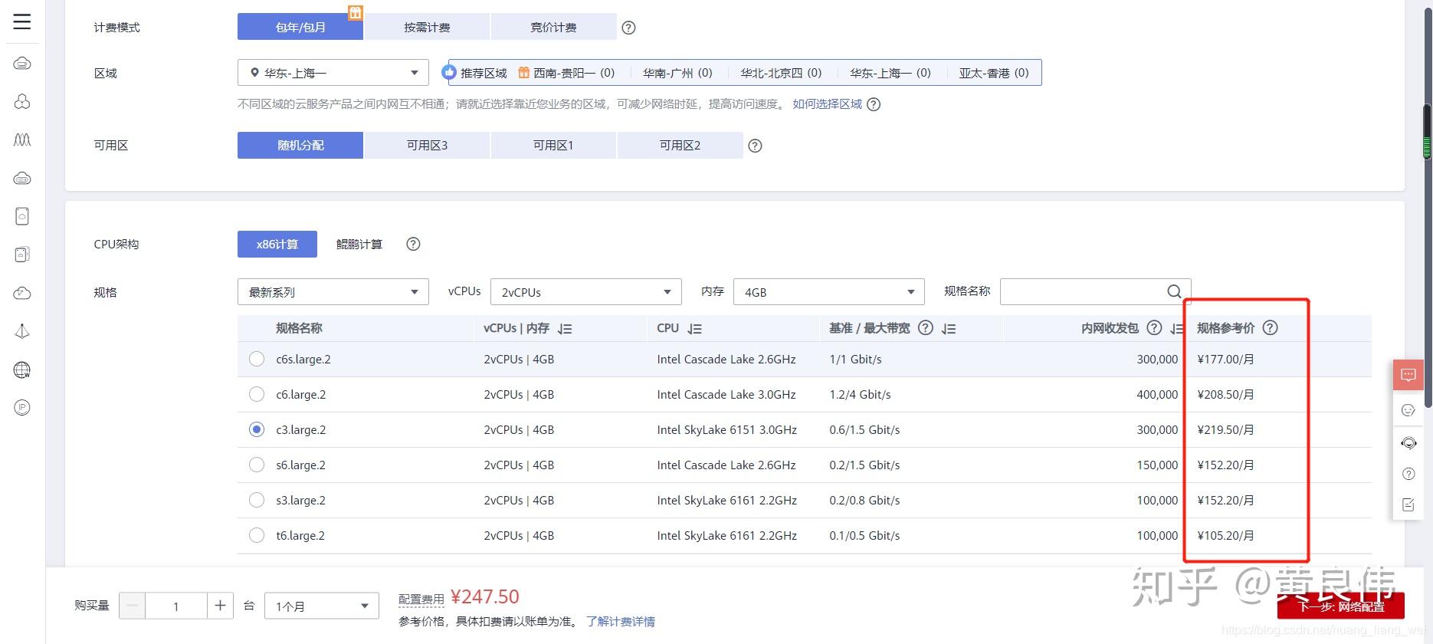Select the s3.large.2 radio button
The width and height of the screenshot is (1433, 644).
click(x=257, y=500)
